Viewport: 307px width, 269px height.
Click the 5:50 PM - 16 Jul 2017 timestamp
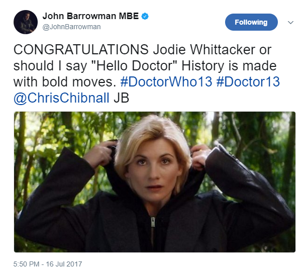48,264
